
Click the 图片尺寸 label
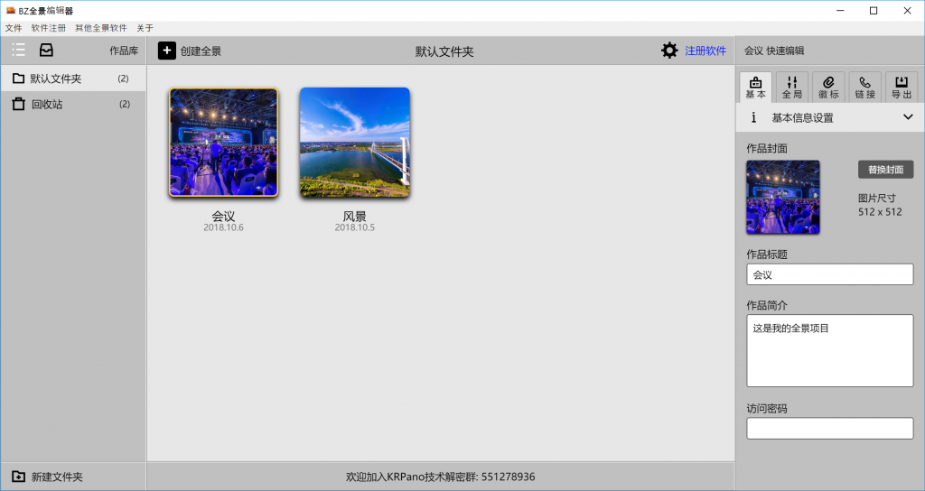pyautogui.click(x=876, y=198)
